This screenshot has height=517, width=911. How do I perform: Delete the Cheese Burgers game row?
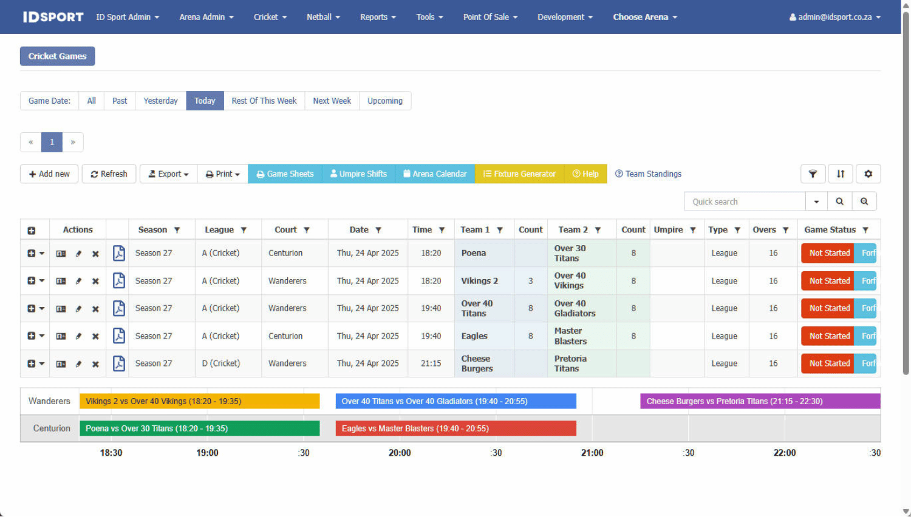coord(95,364)
